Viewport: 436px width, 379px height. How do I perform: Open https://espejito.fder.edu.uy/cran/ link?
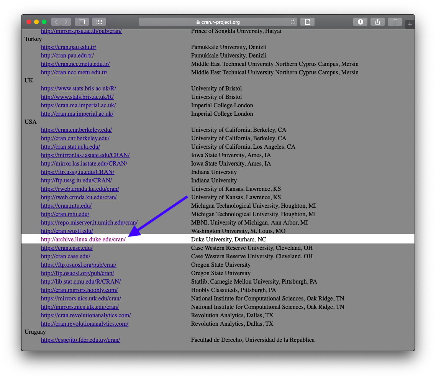point(80,340)
